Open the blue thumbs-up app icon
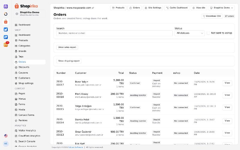This screenshot has width=240, height=150. [x=6, y=29]
